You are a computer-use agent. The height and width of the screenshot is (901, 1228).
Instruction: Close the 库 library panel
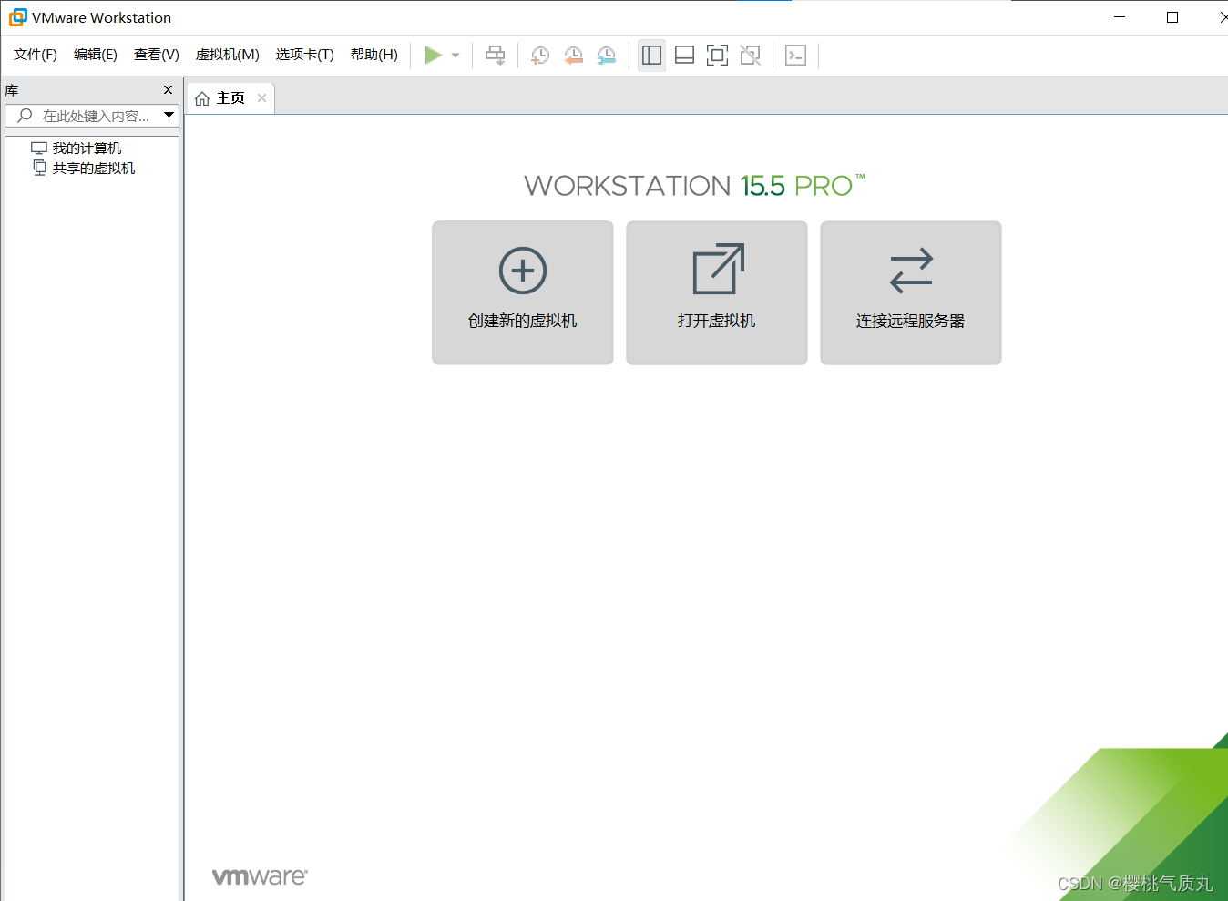[x=168, y=89]
